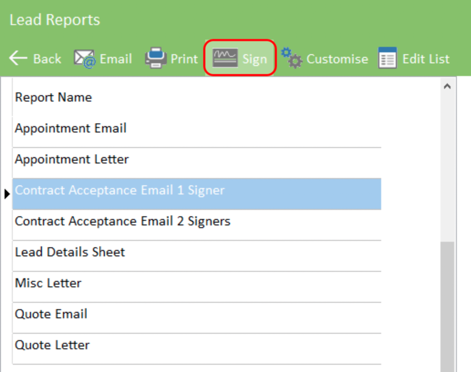The width and height of the screenshot is (471, 372).
Task: Click the black row indicator arrow
Action: click(x=6, y=194)
